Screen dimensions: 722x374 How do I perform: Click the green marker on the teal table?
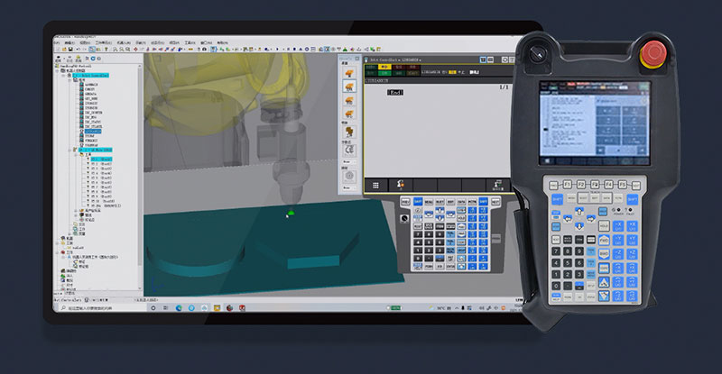click(x=291, y=214)
